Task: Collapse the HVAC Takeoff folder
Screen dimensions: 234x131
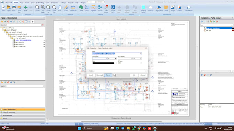Action: (x=5, y=32)
